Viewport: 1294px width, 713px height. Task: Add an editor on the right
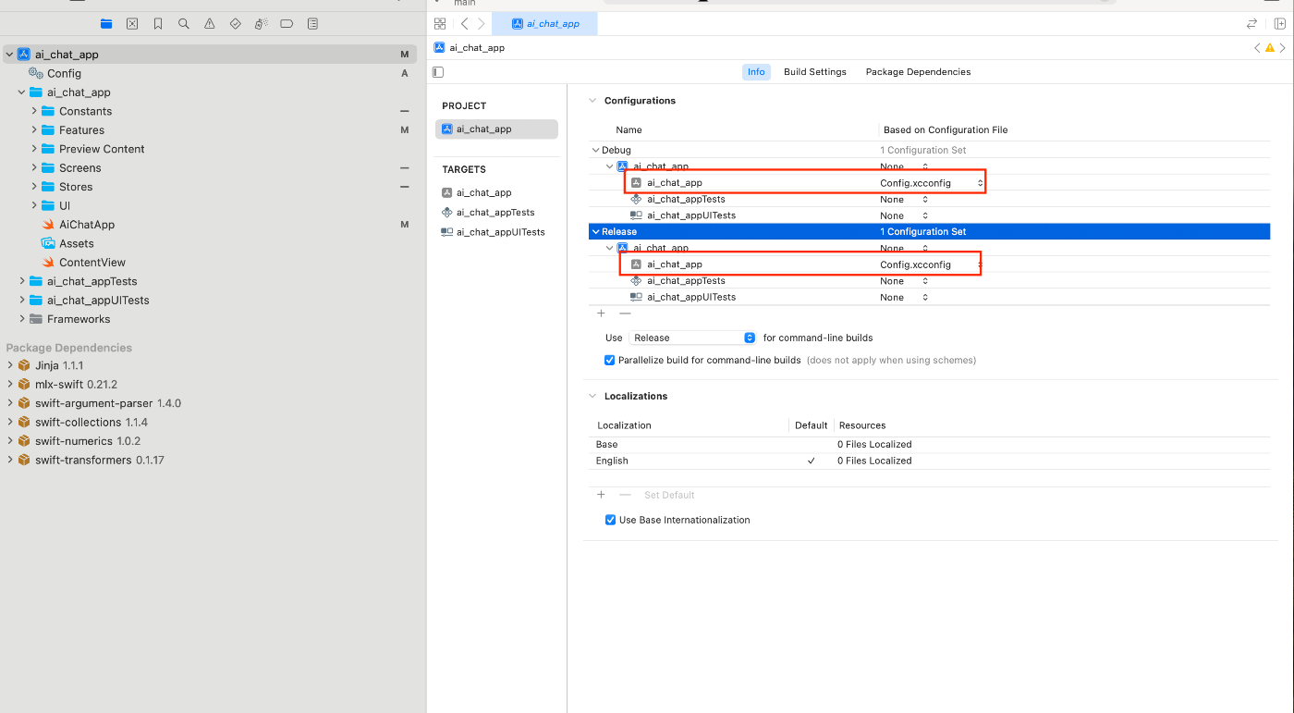1280,23
